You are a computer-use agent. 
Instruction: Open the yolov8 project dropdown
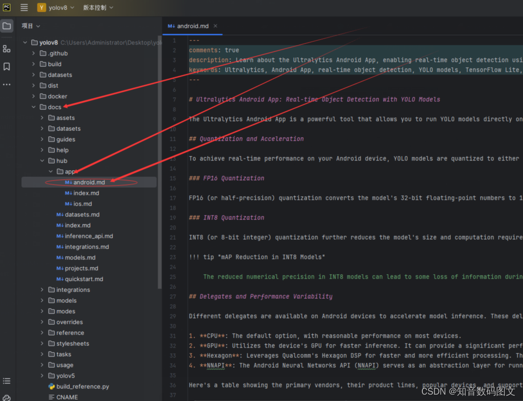61,7
